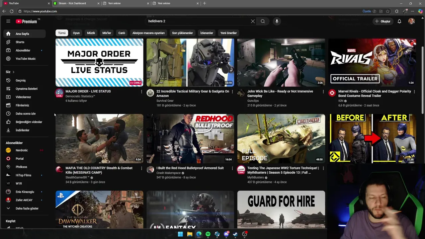
Task: Activate voice search microphone
Action: coord(277,21)
